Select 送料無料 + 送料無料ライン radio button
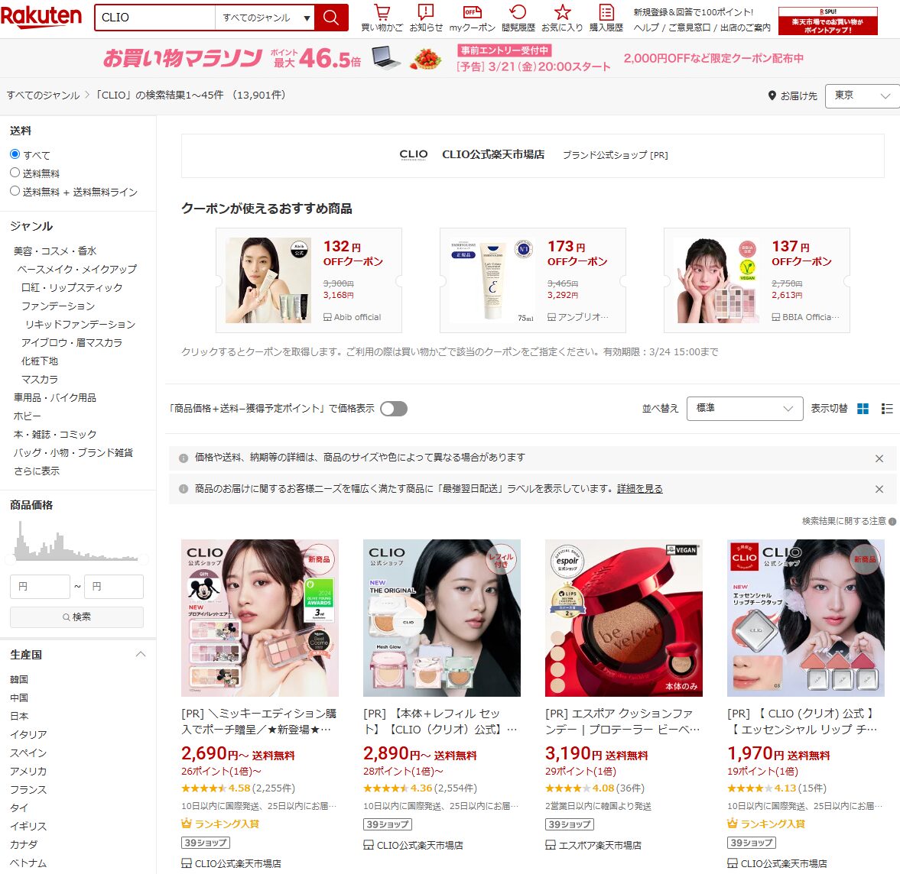The height and width of the screenshot is (874, 900). [x=15, y=191]
